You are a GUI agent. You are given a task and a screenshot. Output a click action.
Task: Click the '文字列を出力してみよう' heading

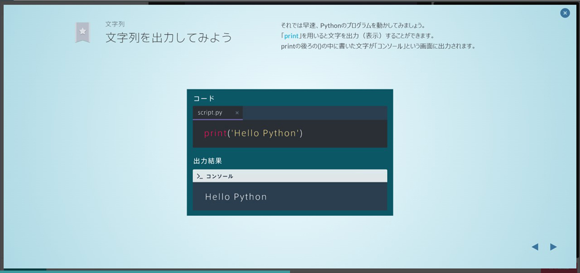(x=169, y=37)
